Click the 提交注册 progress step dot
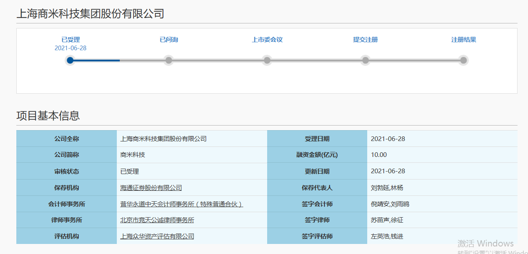 click(365, 60)
